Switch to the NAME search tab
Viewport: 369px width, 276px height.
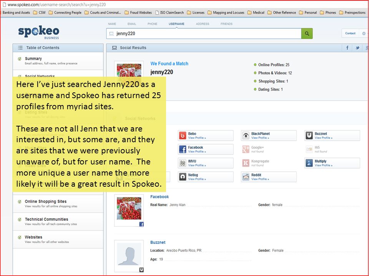(x=112, y=24)
